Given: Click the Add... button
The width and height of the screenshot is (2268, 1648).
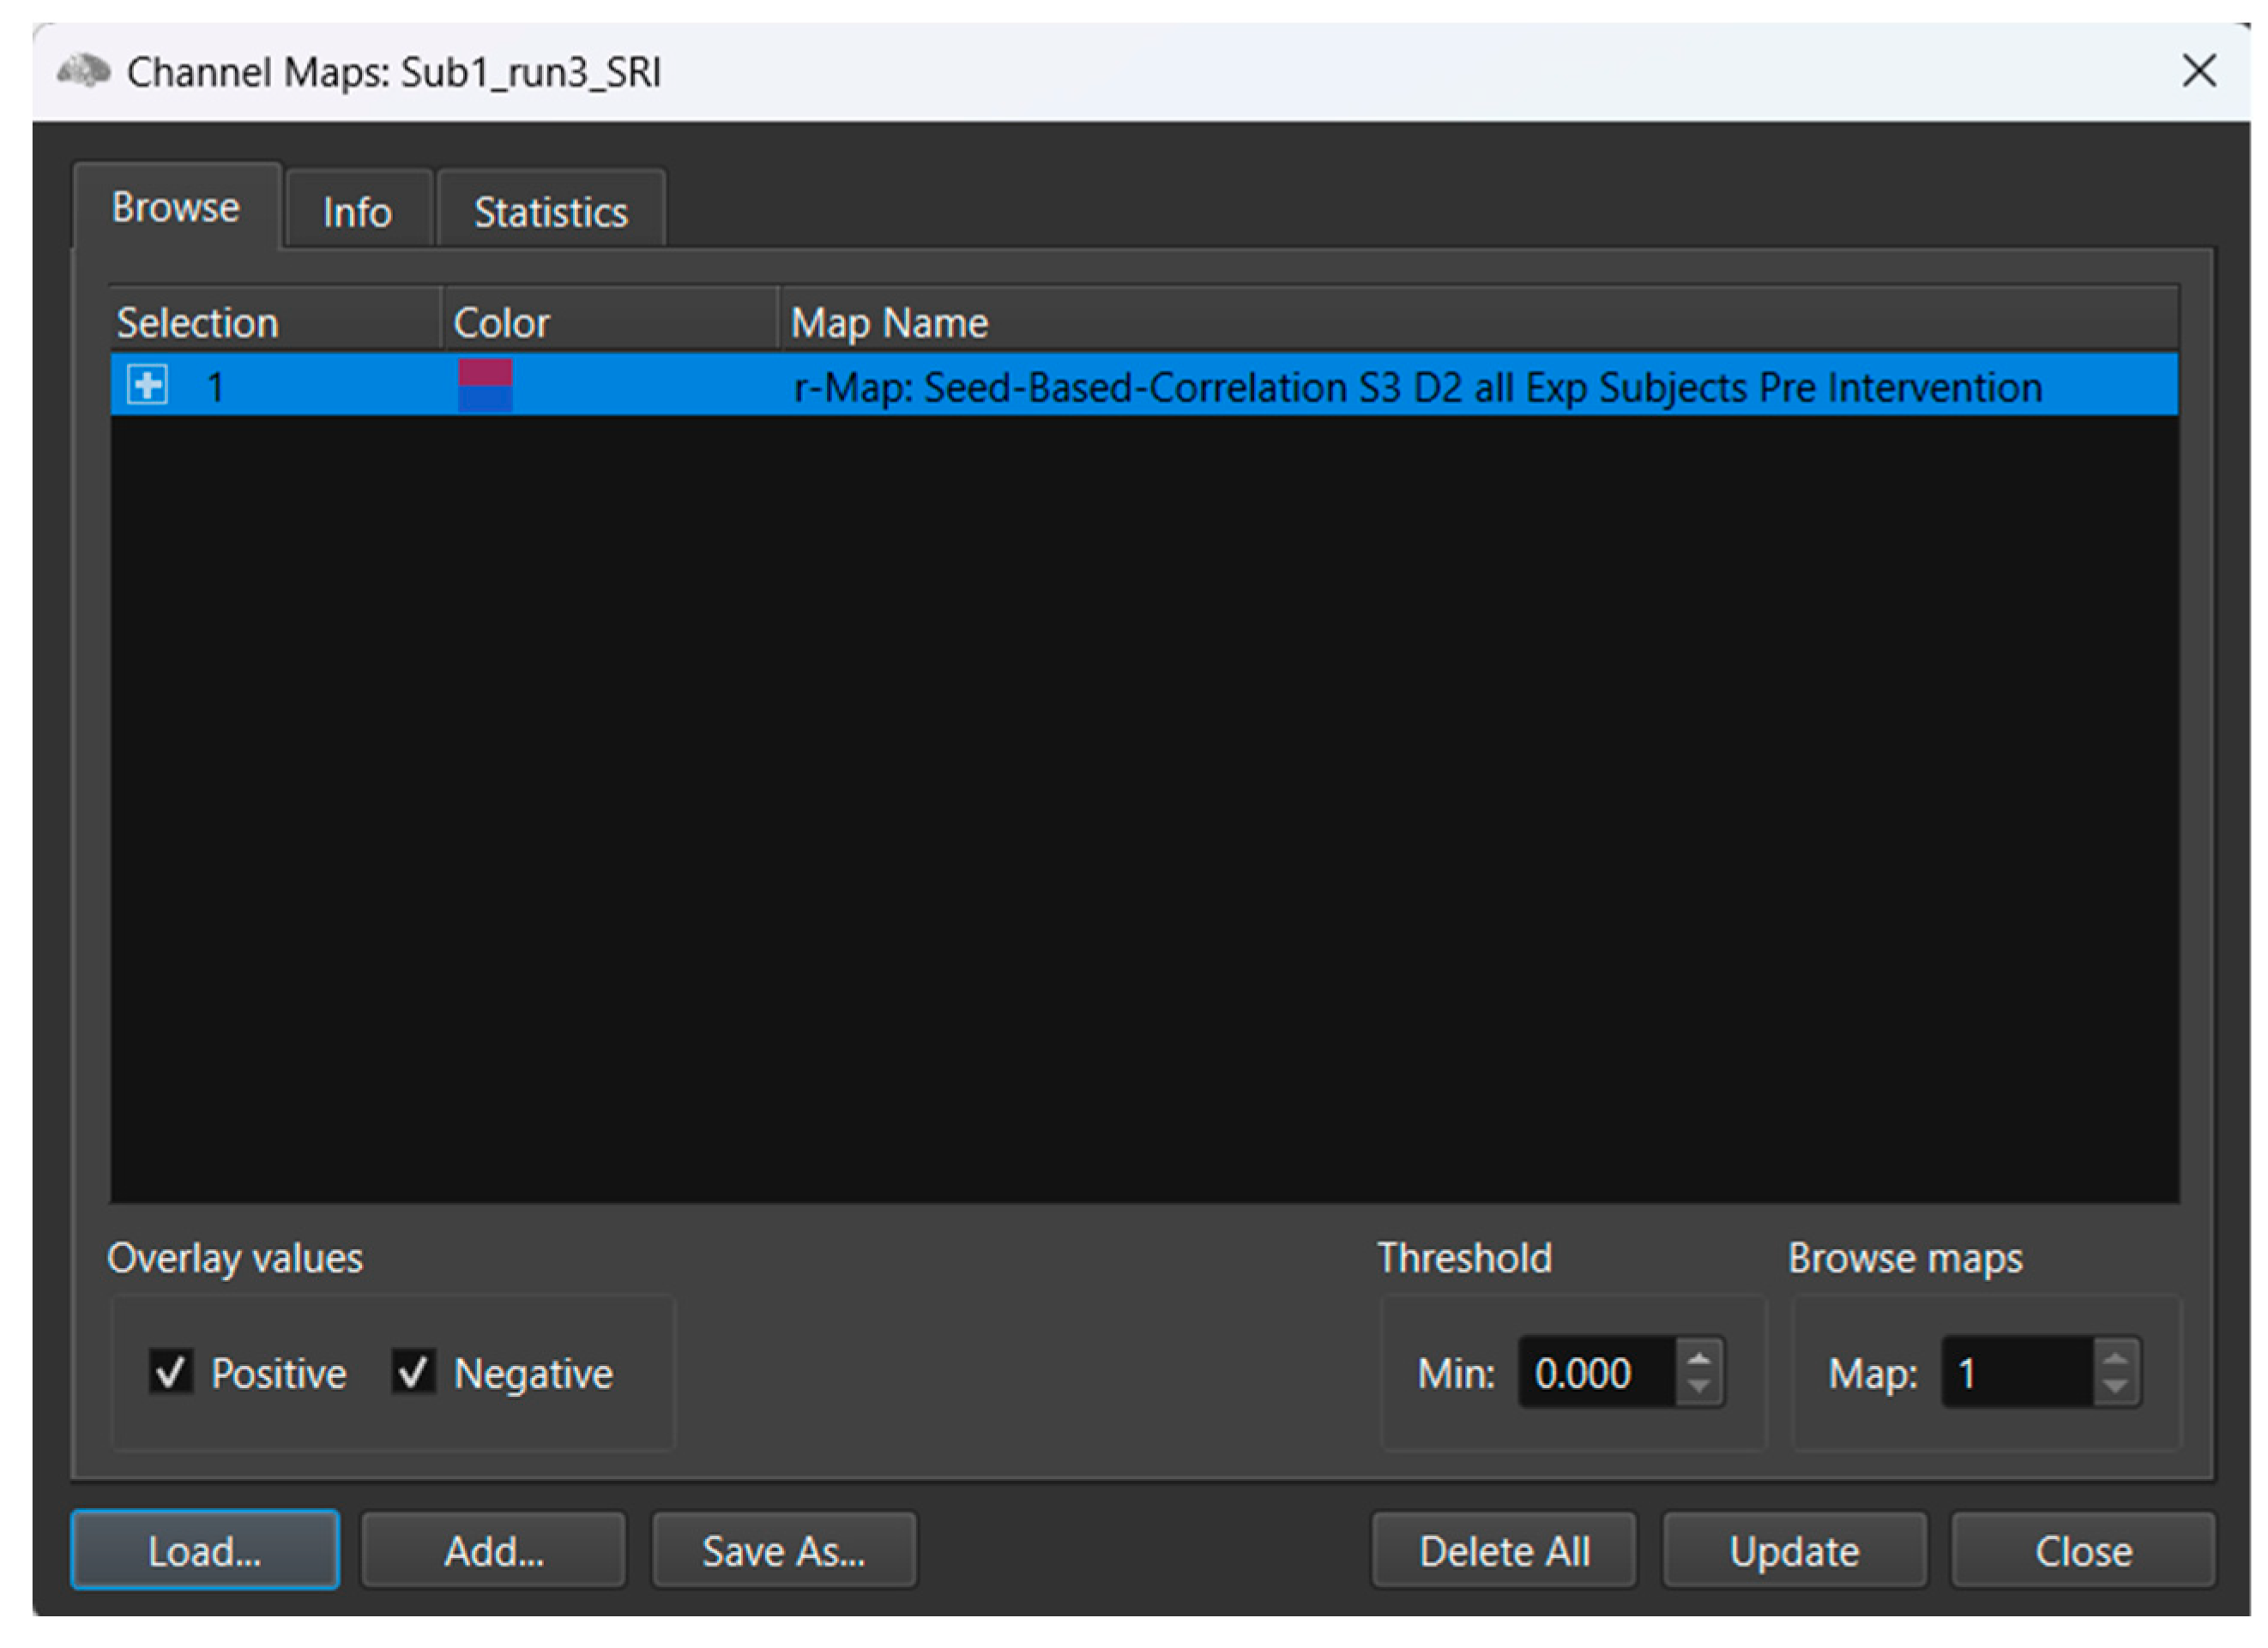Looking at the screenshot, I should click(x=494, y=1551).
